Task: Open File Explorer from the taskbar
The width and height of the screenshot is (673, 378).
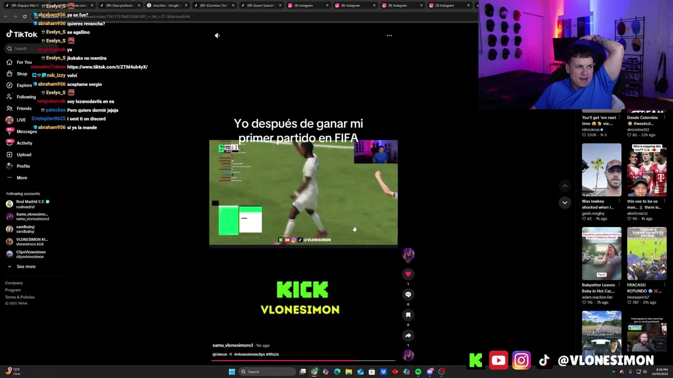Action: [x=349, y=372]
